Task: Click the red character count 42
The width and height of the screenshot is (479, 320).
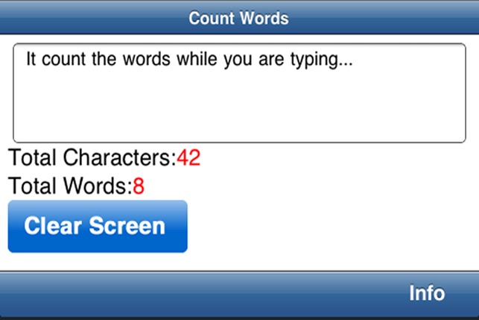Action: click(x=188, y=157)
